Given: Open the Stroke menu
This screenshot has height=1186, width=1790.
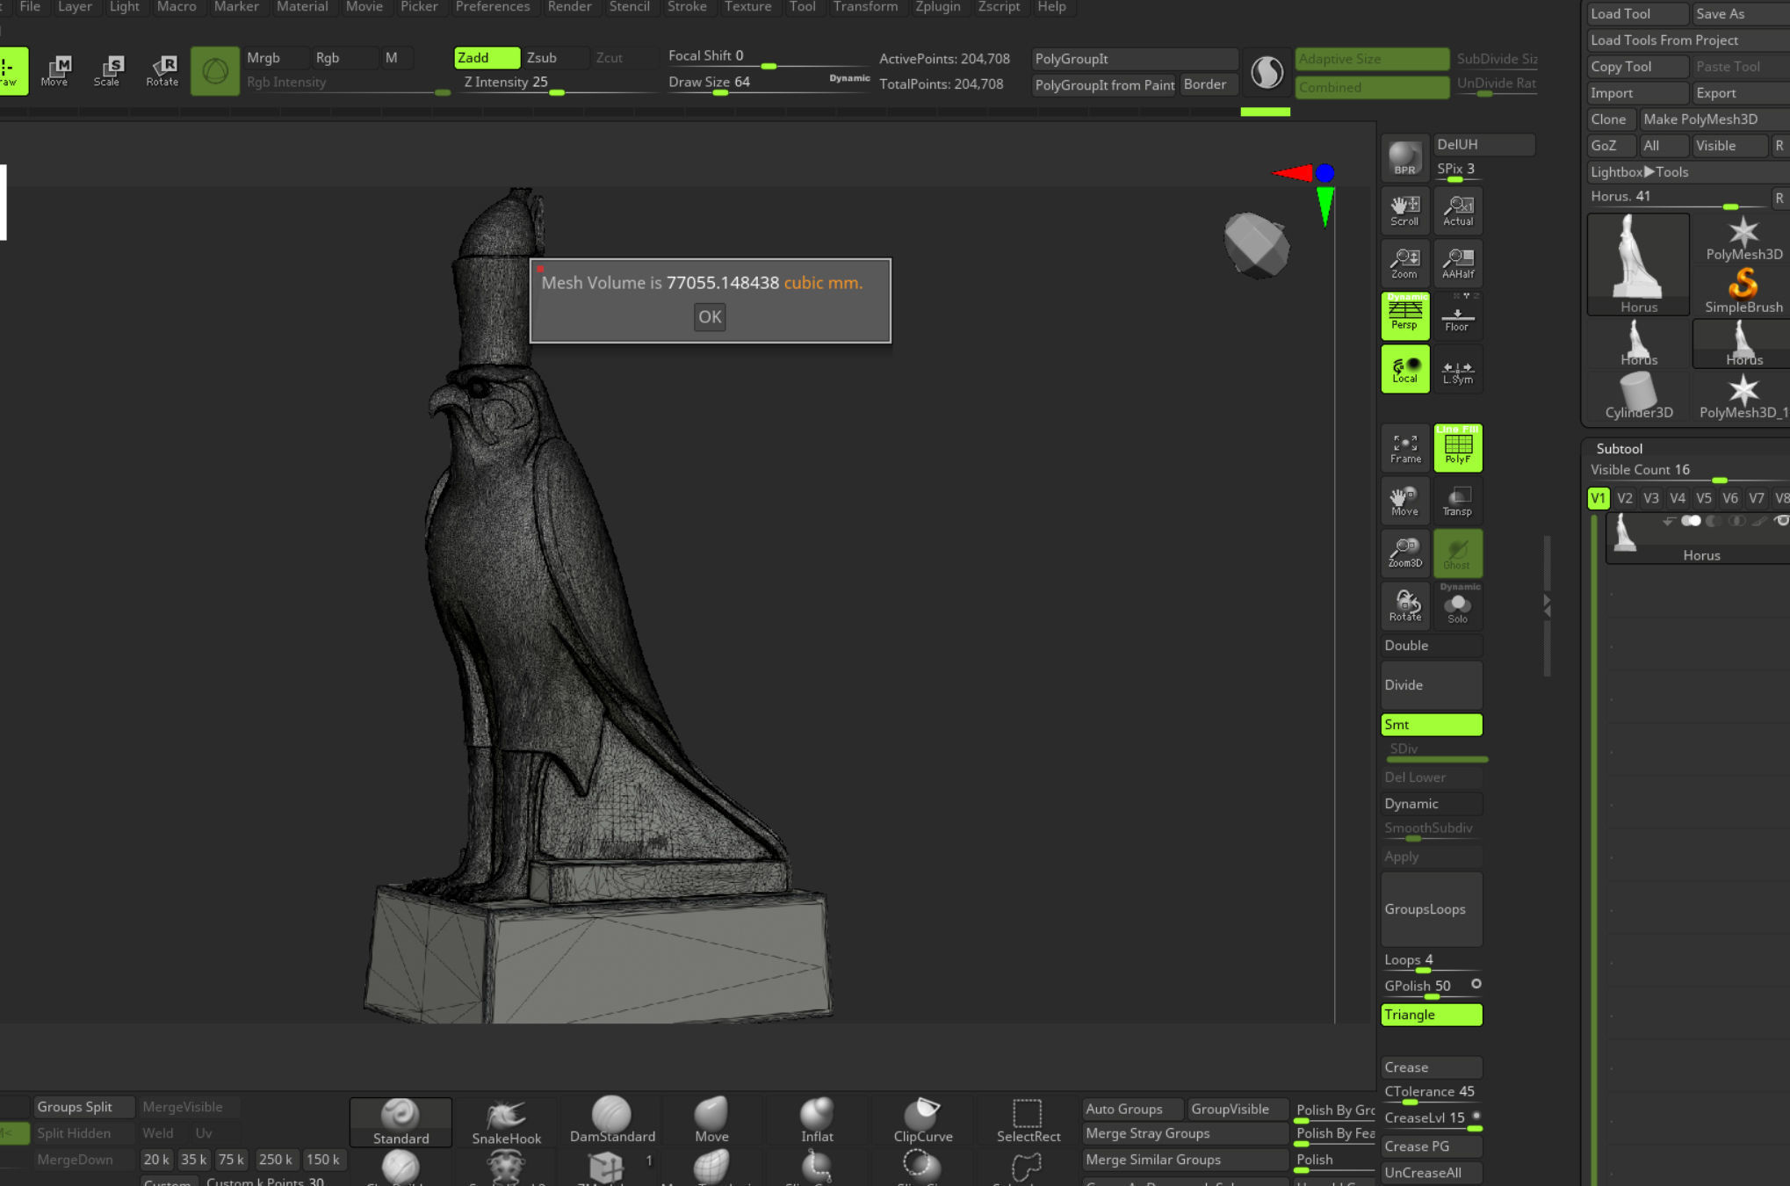Looking at the screenshot, I should [687, 7].
